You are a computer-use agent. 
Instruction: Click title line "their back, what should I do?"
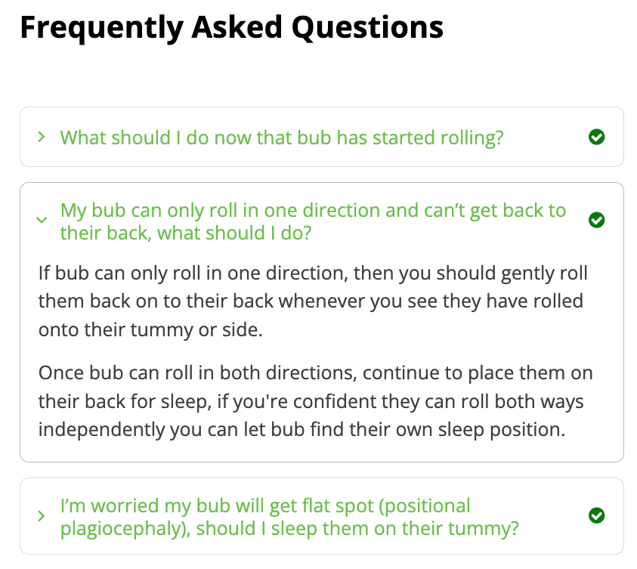click(186, 233)
